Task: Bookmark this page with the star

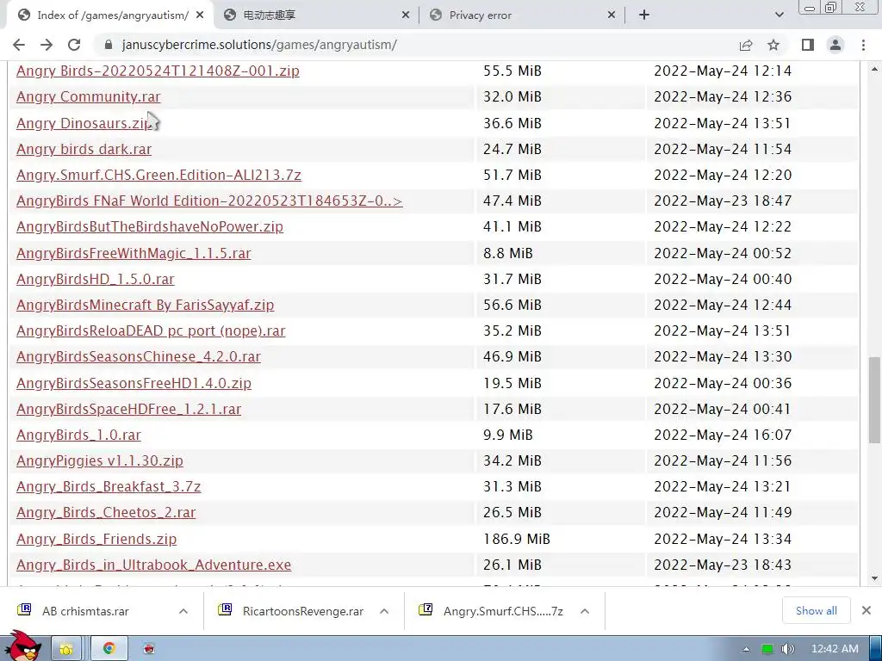Action: pyautogui.click(x=773, y=45)
